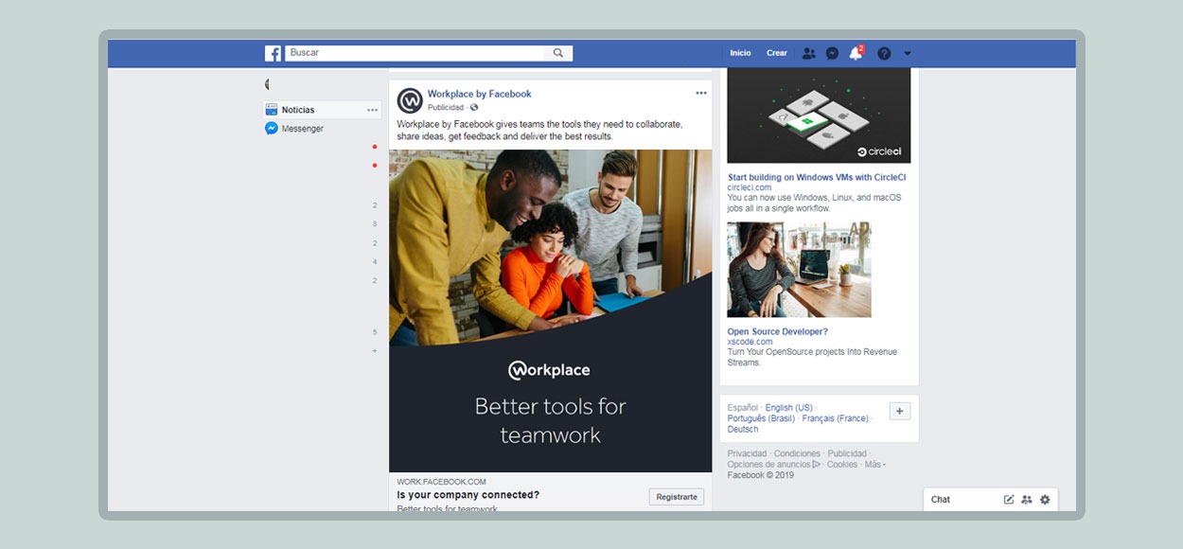This screenshot has height=549, width=1183.
Task: Open the Privacidad footer link
Action: point(747,454)
